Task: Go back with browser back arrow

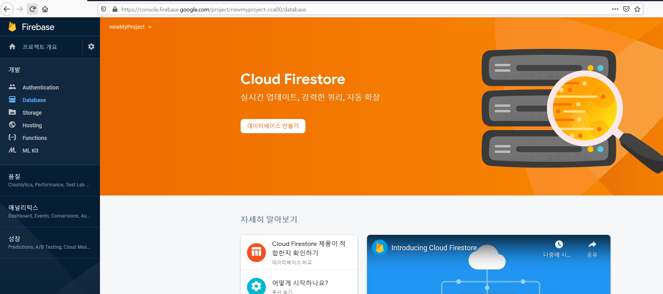Action: point(7,9)
